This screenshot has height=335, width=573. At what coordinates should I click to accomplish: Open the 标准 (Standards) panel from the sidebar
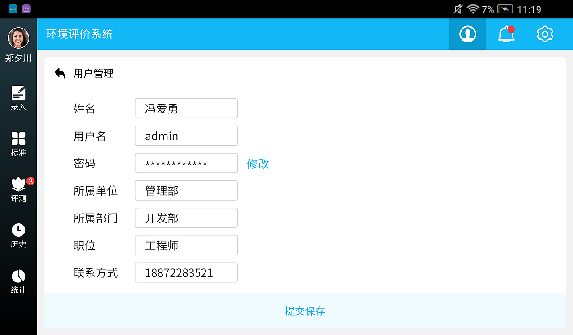tap(18, 143)
